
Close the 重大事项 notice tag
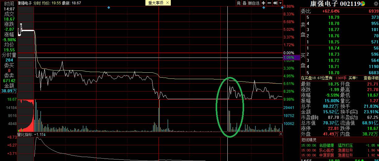click(x=167, y=3)
